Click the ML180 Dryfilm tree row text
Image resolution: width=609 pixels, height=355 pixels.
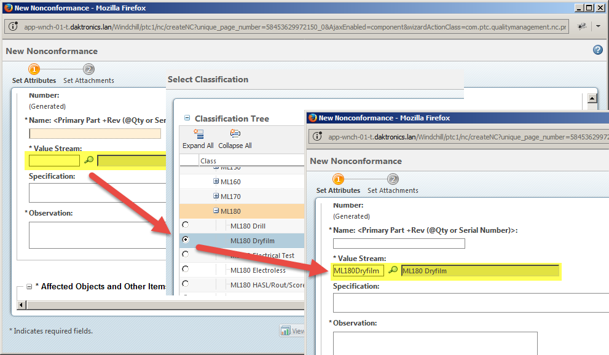pyautogui.click(x=253, y=241)
